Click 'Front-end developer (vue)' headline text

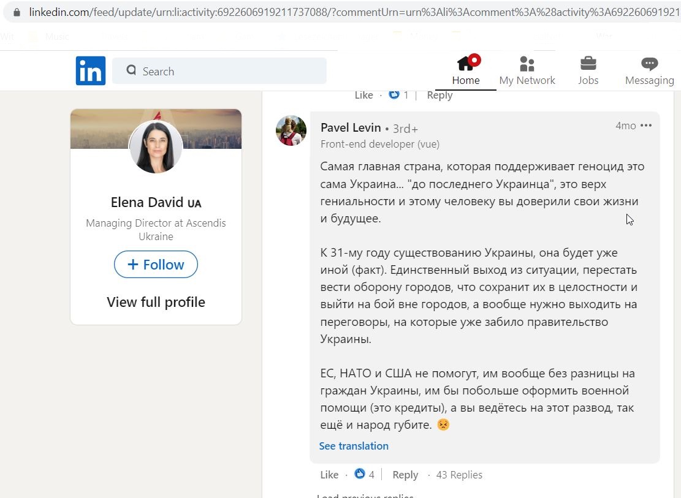pyautogui.click(x=380, y=144)
